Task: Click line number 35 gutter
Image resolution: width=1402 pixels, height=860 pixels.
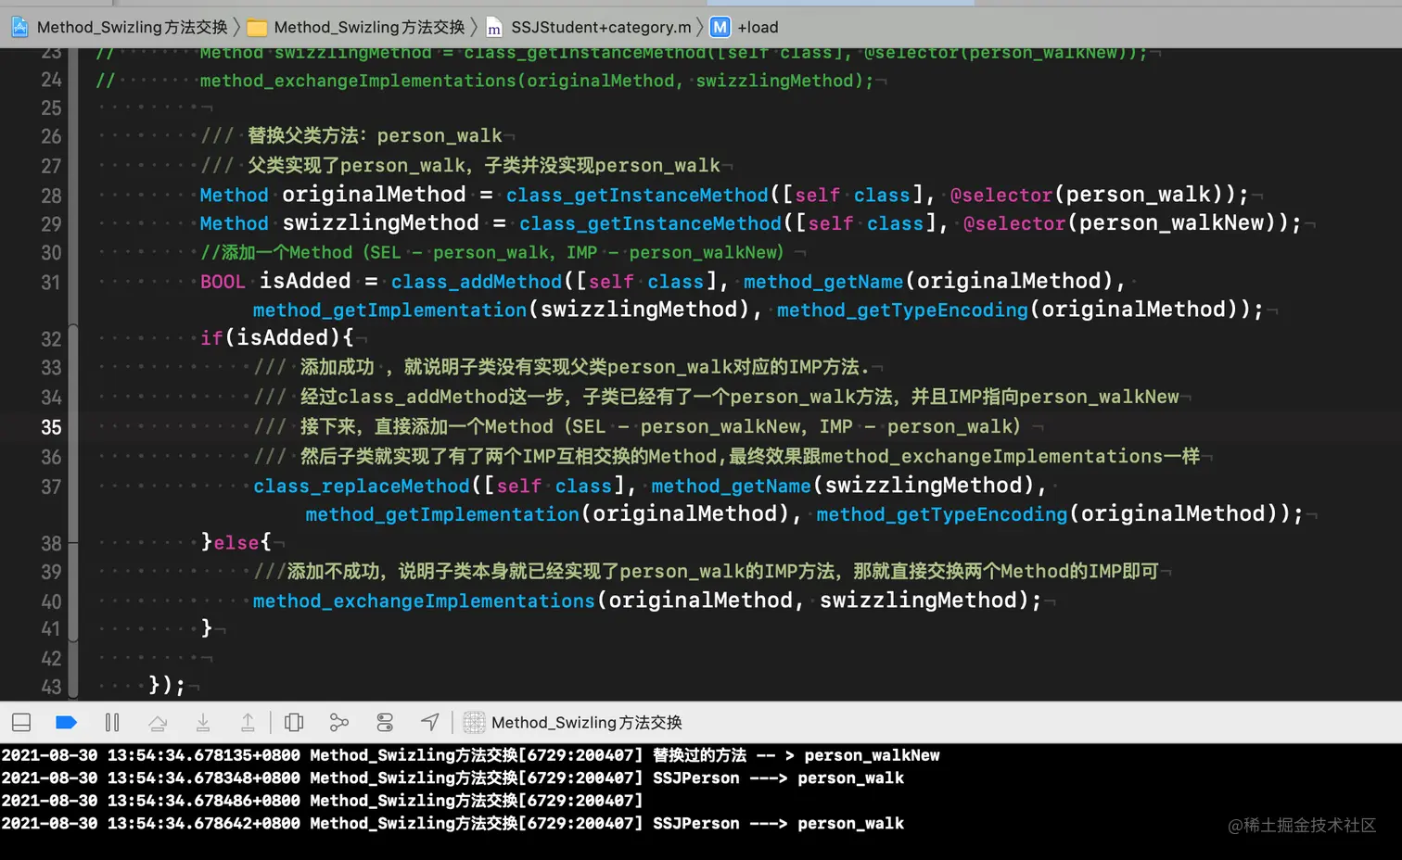Action: (x=51, y=427)
